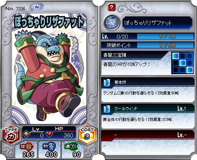Image resolution: width=197 pixels, height=160 pixels.
Task: Click the orange Lv diamond icon
Action: click(x=26, y=134)
